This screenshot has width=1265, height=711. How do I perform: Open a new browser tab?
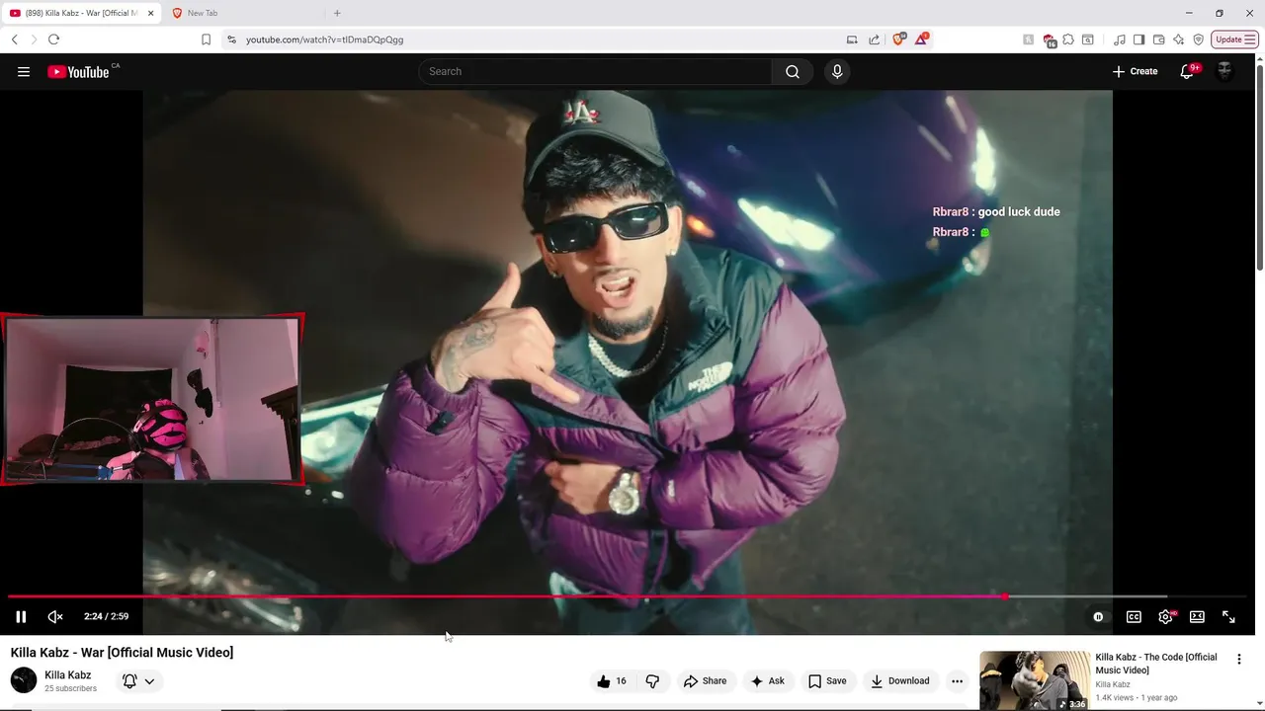coord(337,13)
